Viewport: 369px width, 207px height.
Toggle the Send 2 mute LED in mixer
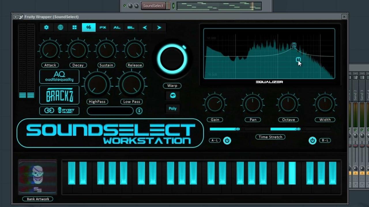355,130
